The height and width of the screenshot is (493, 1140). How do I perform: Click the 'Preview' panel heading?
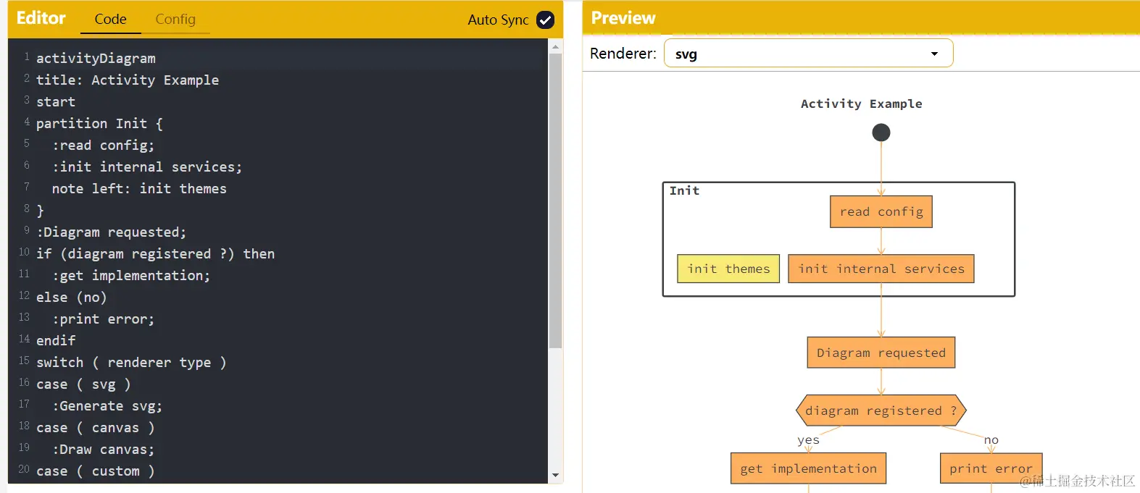tap(623, 18)
